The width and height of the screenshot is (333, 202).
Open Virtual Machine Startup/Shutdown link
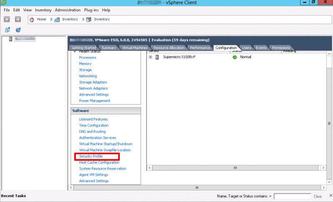(106, 144)
